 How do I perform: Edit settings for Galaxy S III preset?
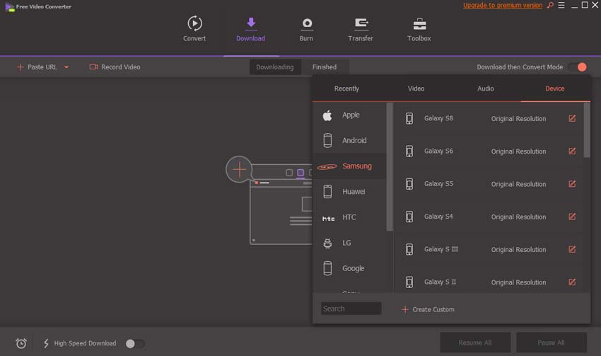572,249
